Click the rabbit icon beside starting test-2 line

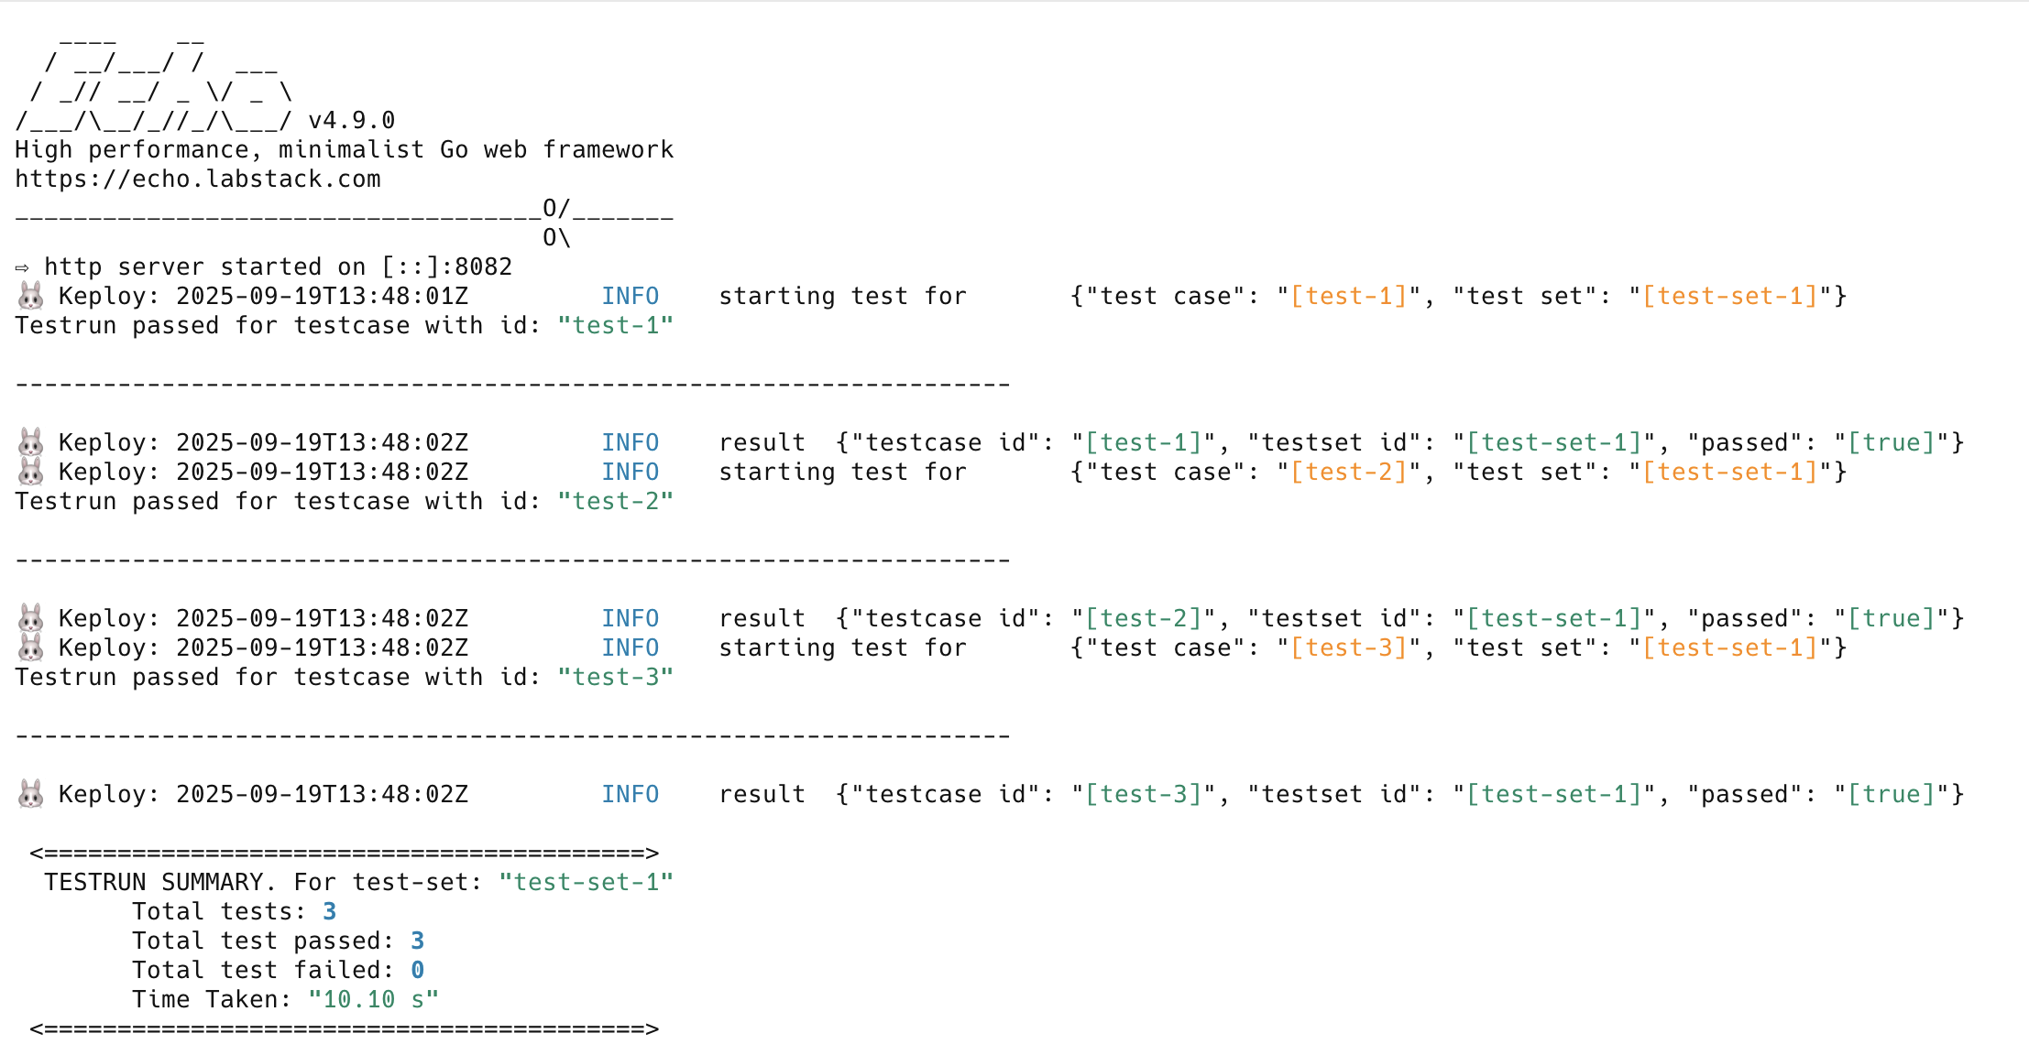click(31, 472)
